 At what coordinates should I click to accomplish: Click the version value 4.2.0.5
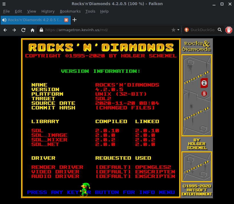[x=109, y=89]
